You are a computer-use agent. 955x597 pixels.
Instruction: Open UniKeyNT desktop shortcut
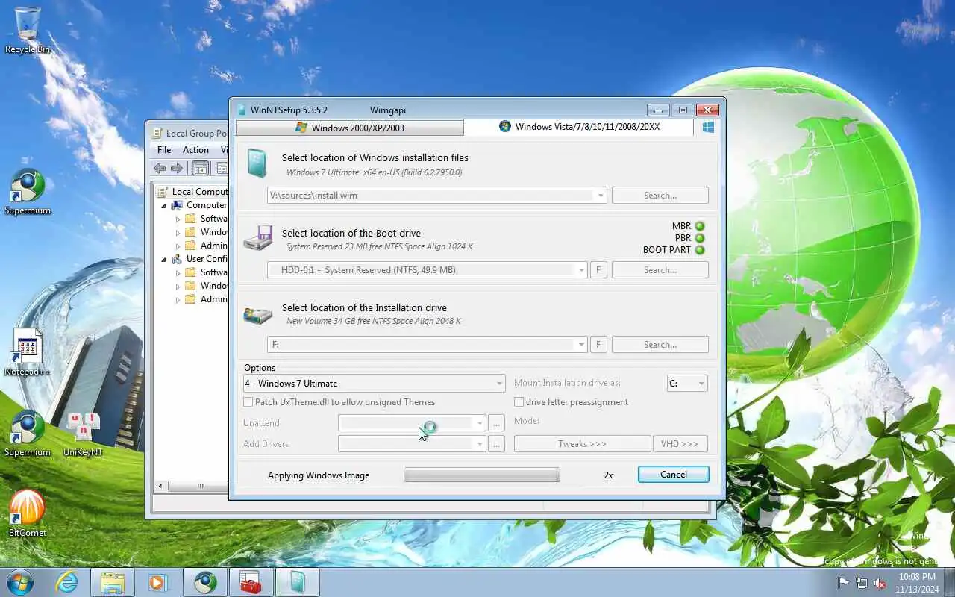(83, 434)
